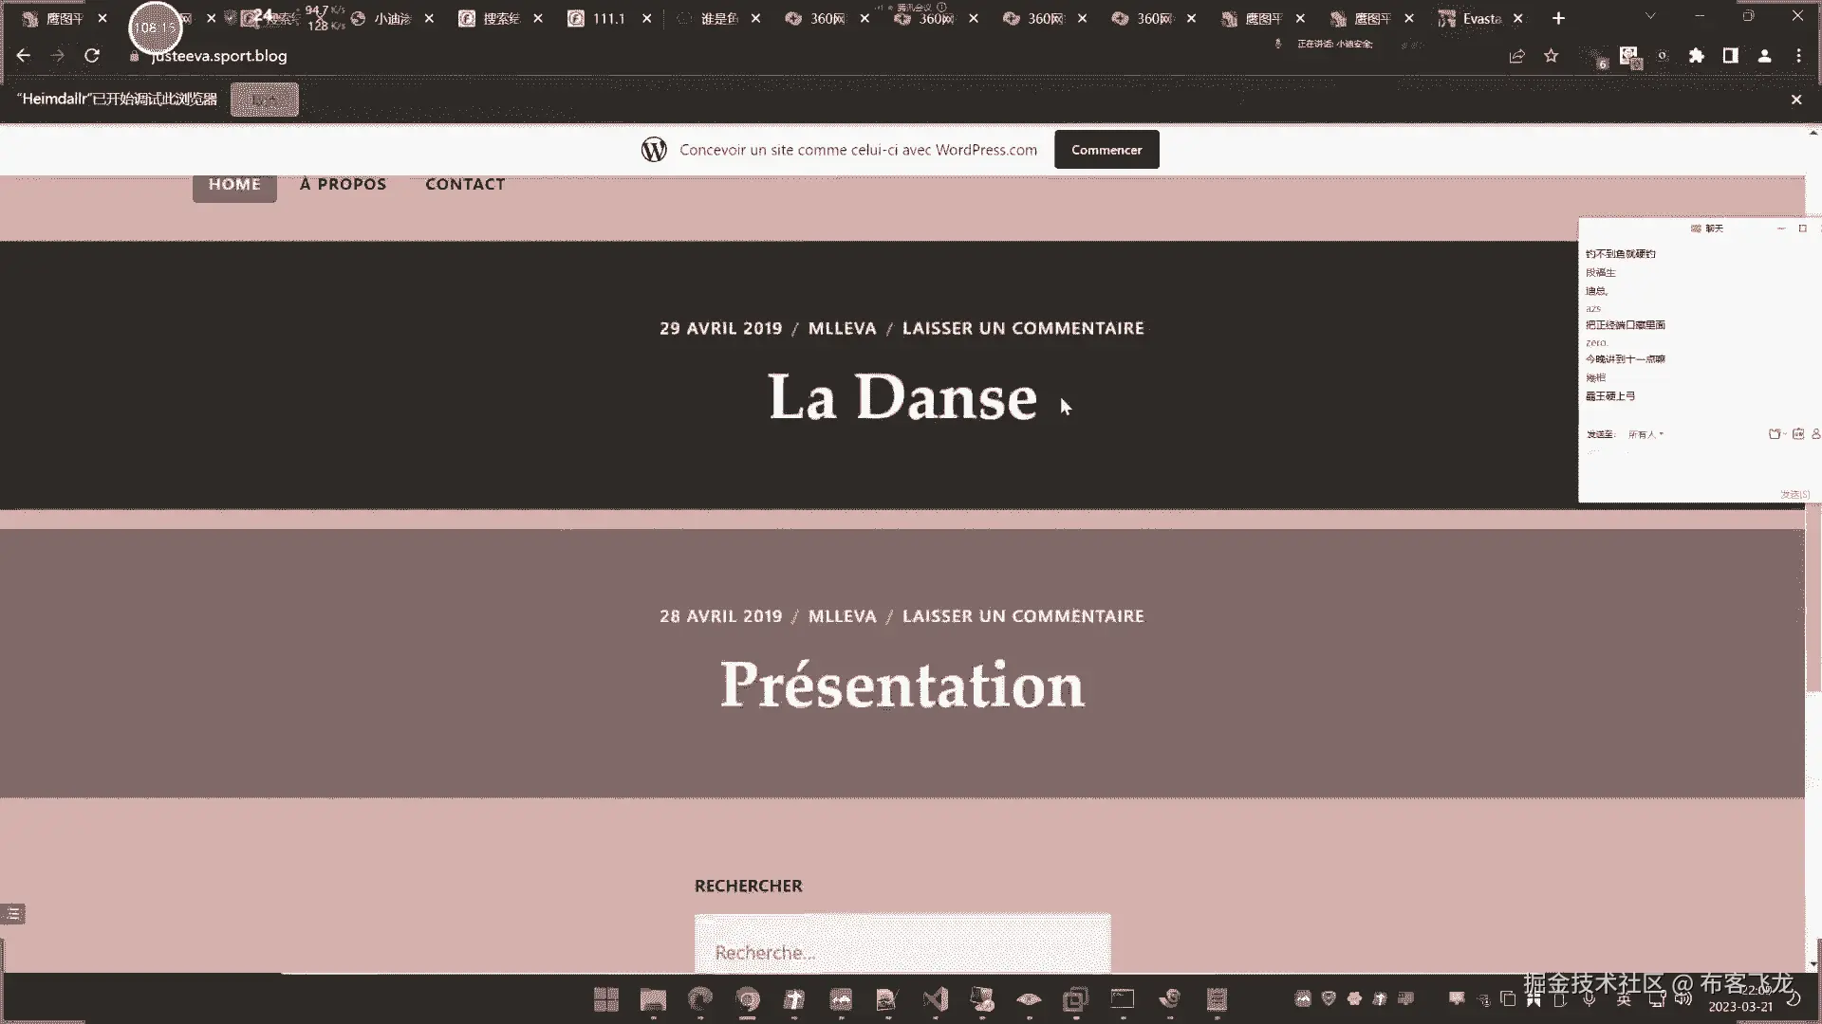Click the WordPress logo icon
The width and height of the screenshot is (1822, 1024).
654,150
